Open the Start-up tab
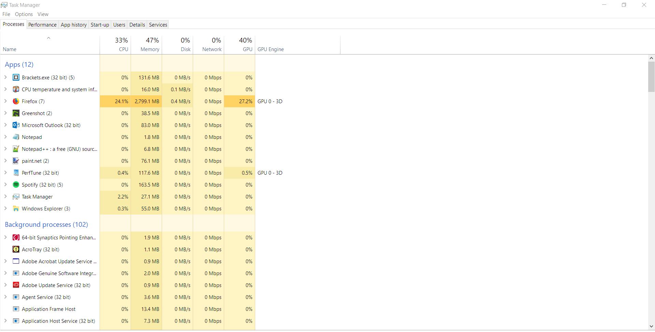 (x=100, y=25)
